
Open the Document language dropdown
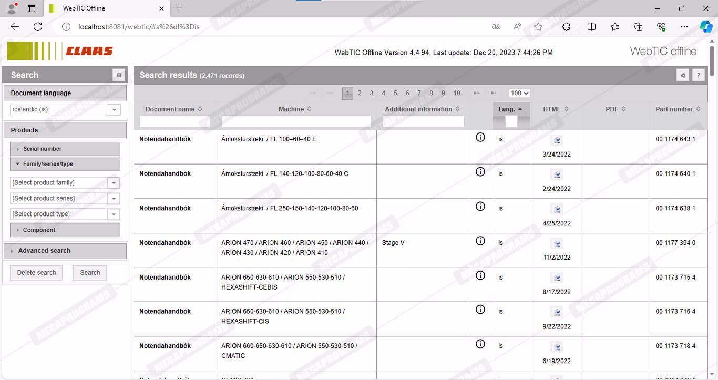point(114,109)
